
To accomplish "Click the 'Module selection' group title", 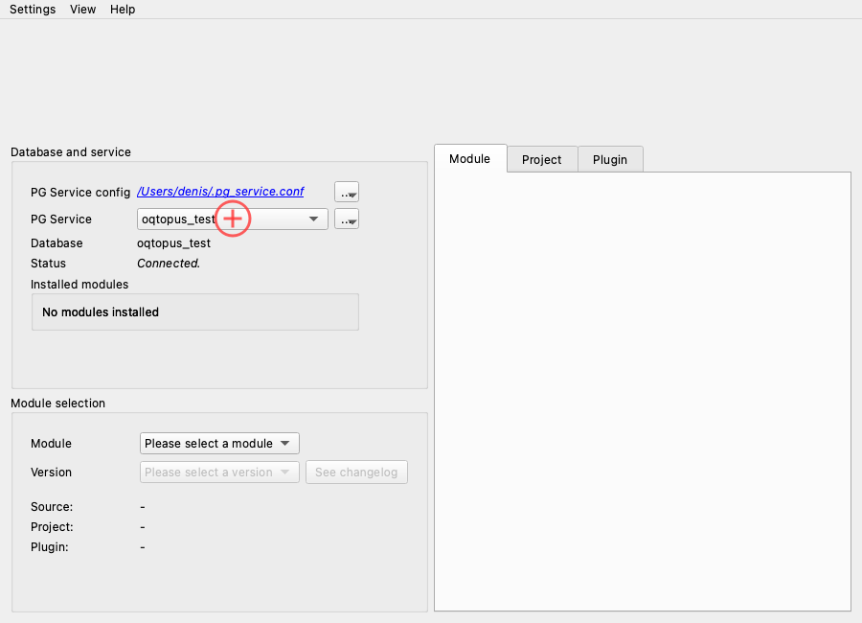I will pos(58,404).
